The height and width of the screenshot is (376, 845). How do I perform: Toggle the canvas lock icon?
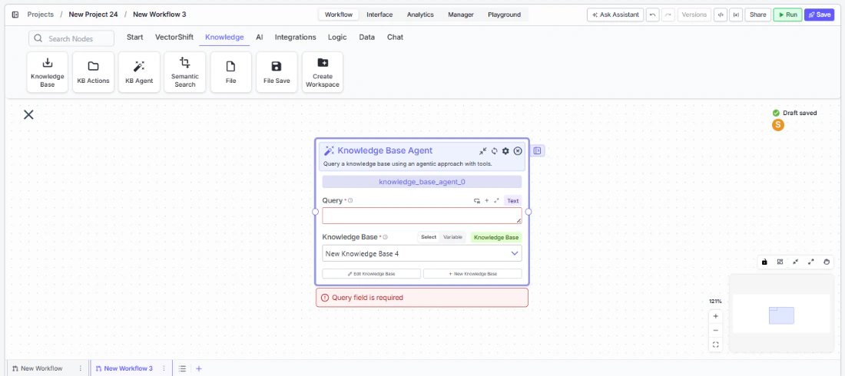764,262
